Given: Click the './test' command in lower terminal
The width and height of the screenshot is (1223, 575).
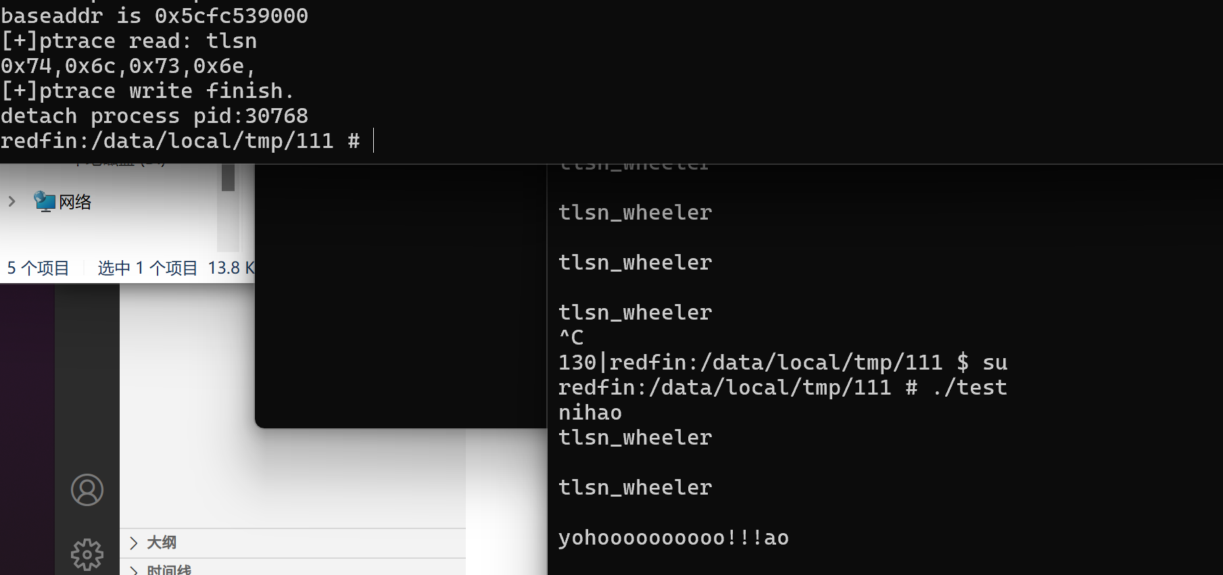Looking at the screenshot, I should (x=969, y=388).
